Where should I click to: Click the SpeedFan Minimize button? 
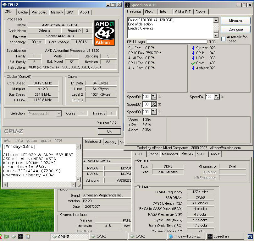(235, 21)
